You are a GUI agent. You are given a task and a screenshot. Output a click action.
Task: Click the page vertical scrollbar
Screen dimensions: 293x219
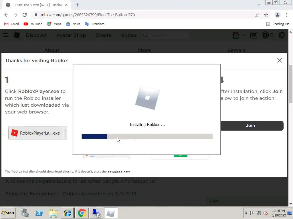pyautogui.click(x=291, y=84)
